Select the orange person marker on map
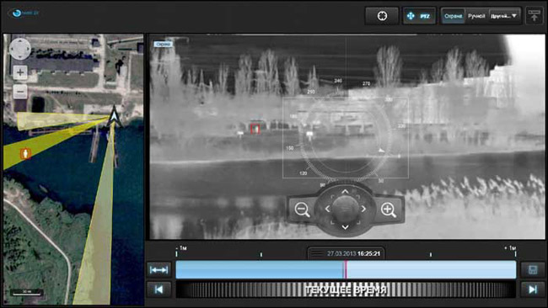The width and height of the screenshot is (548, 308). coord(25,153)
